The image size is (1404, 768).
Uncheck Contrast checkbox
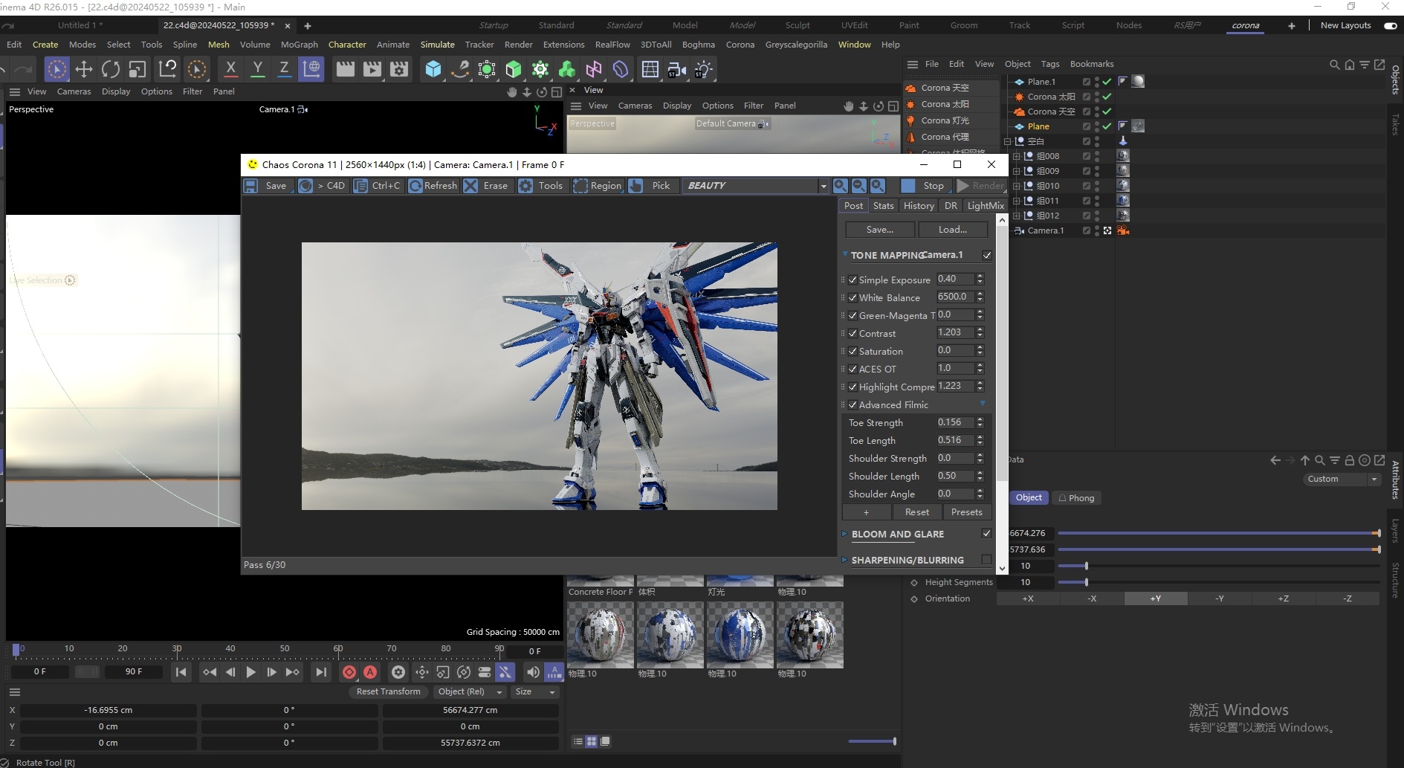853,334
